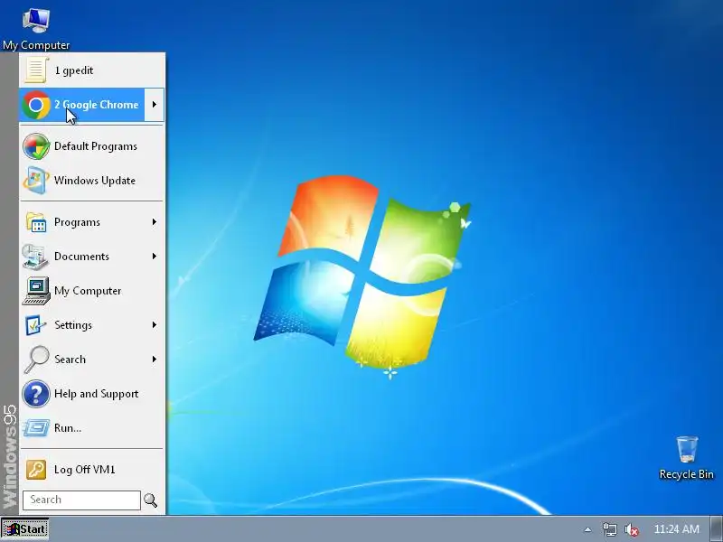
Task: Click the search magnifier button beside search box
Action: coord(150,500)
